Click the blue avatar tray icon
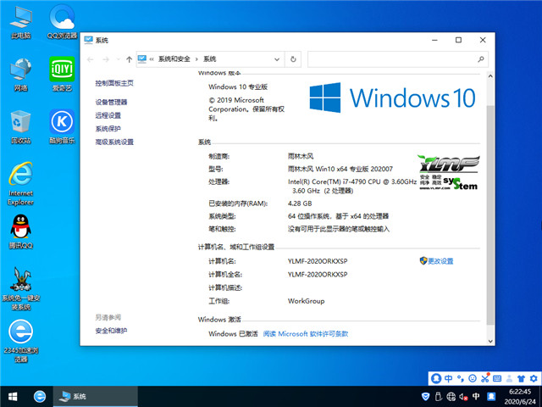The image size is (542, 407). pos(491,397)
